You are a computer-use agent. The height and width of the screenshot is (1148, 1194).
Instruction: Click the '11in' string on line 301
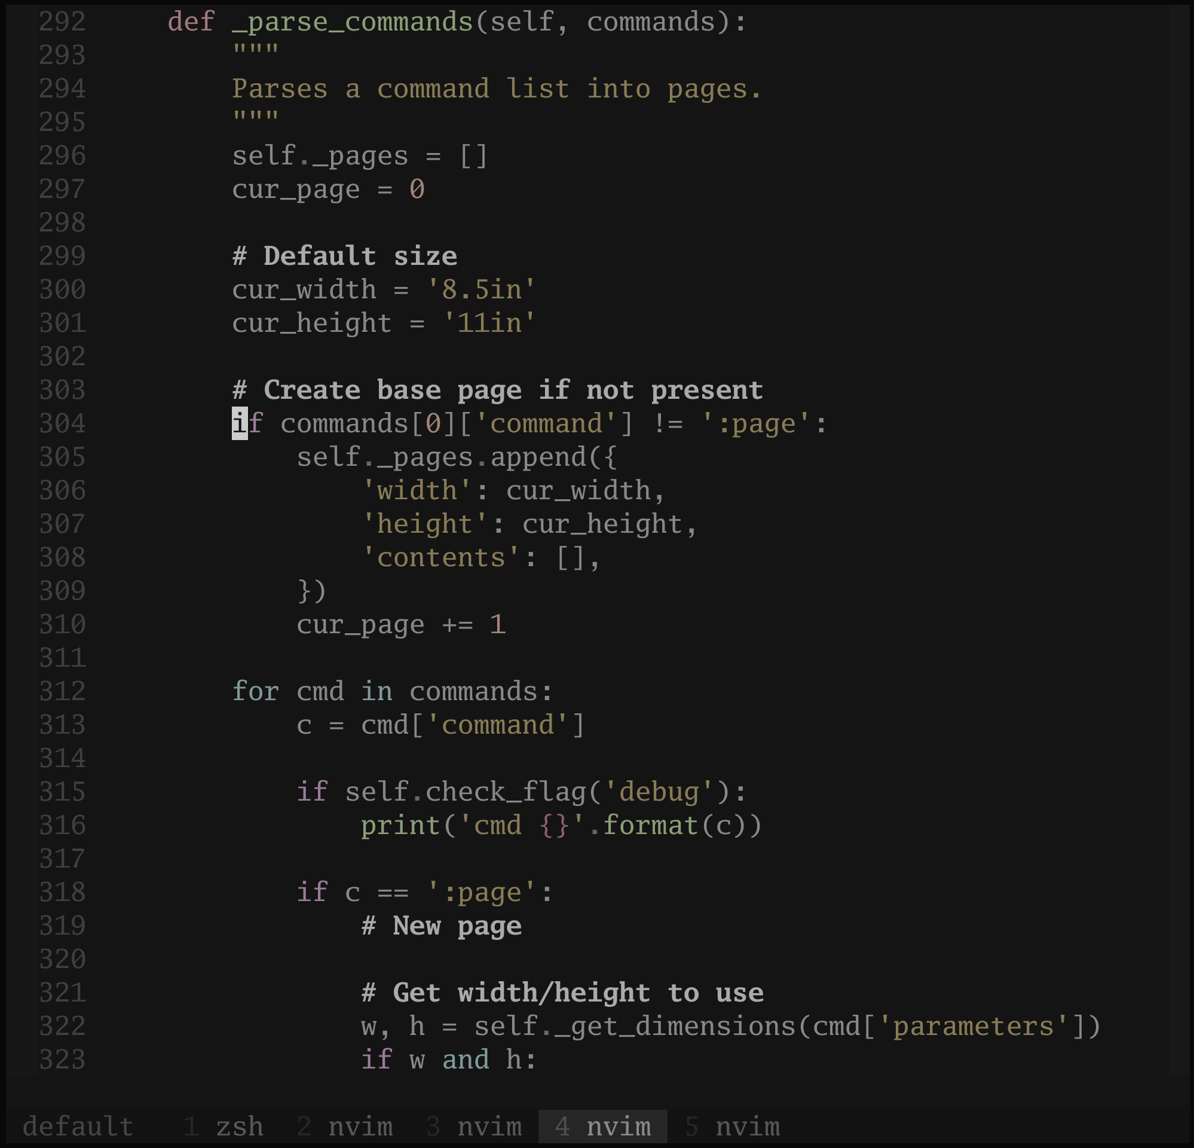[x=489, y=323]
